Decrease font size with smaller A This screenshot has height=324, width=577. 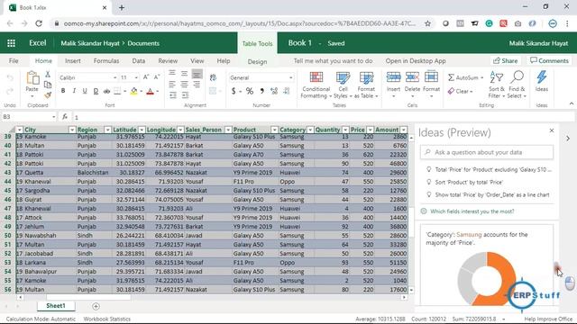(156, 77)
